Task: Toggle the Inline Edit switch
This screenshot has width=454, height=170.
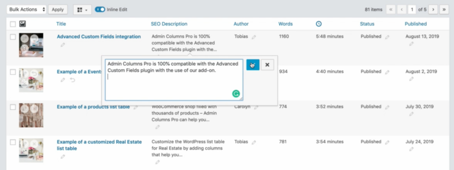Action: pyautogui.click(x=100, y=10)
